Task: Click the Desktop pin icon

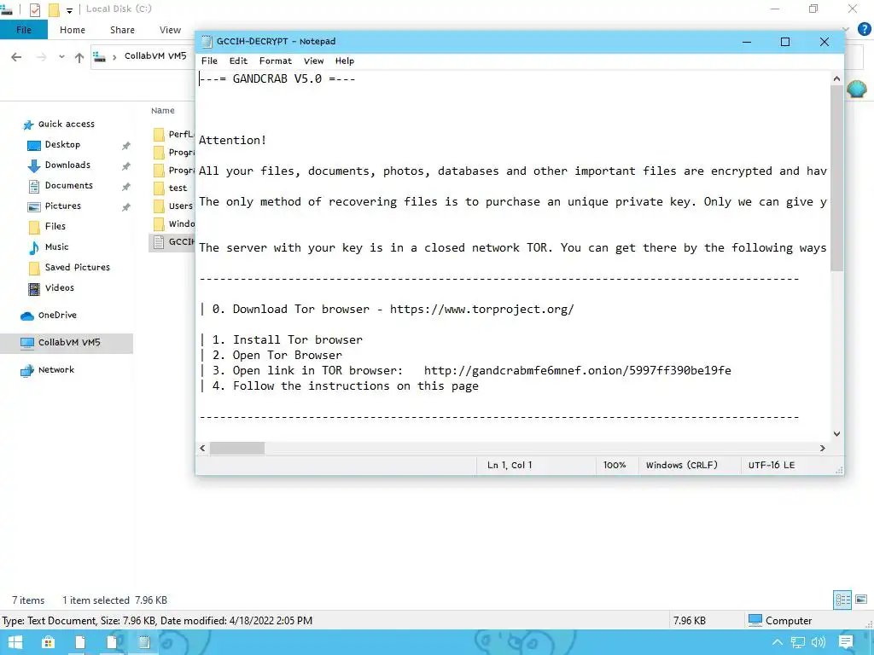Action: tap(126, 145)
